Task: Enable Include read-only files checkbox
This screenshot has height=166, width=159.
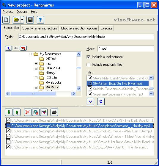Action: [x=88, y=65]
